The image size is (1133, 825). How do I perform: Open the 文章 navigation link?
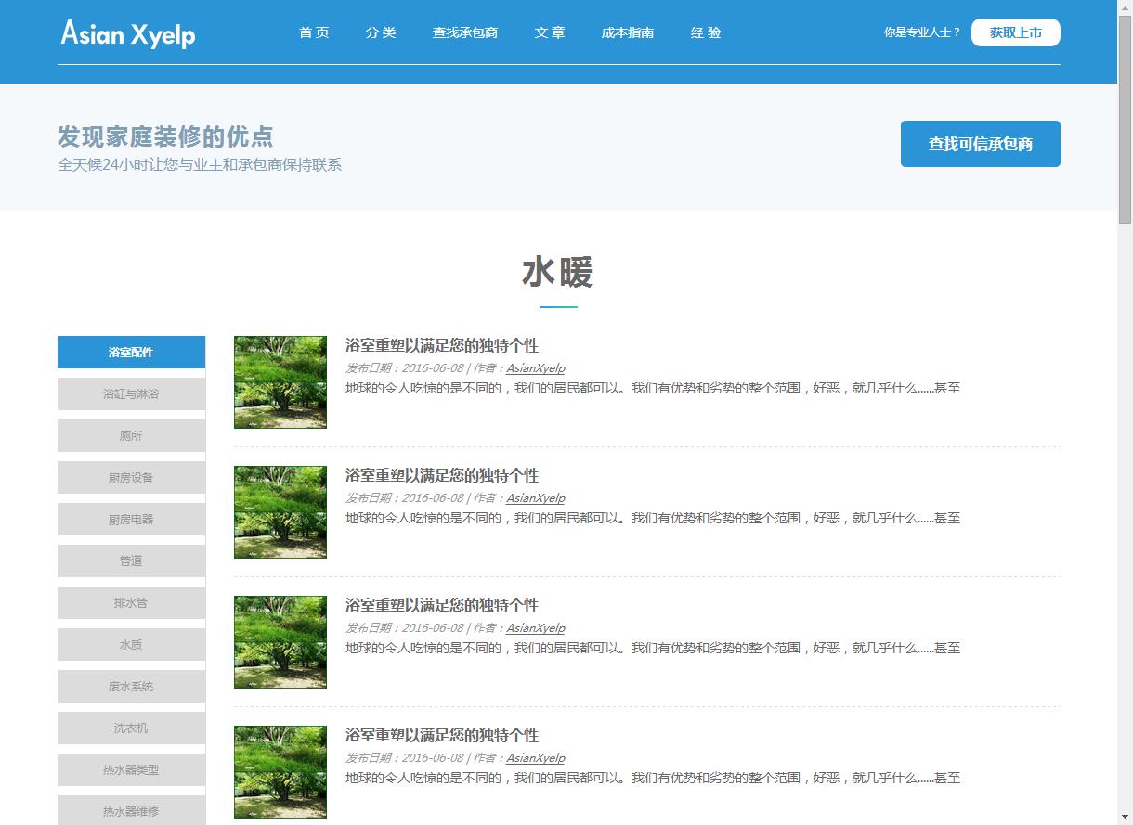pyautogui.click(x=550, y=32)
